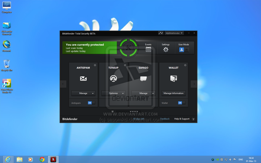Viewport: 261px width, 163px height.
Task: Open Antispam panel settings gear
Action: click(x=95, y=65)
